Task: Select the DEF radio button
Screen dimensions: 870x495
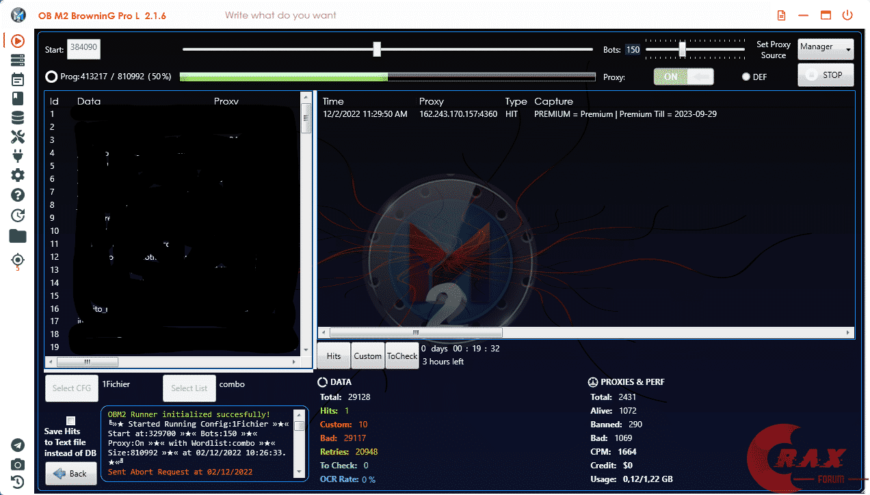Action: 746,77
